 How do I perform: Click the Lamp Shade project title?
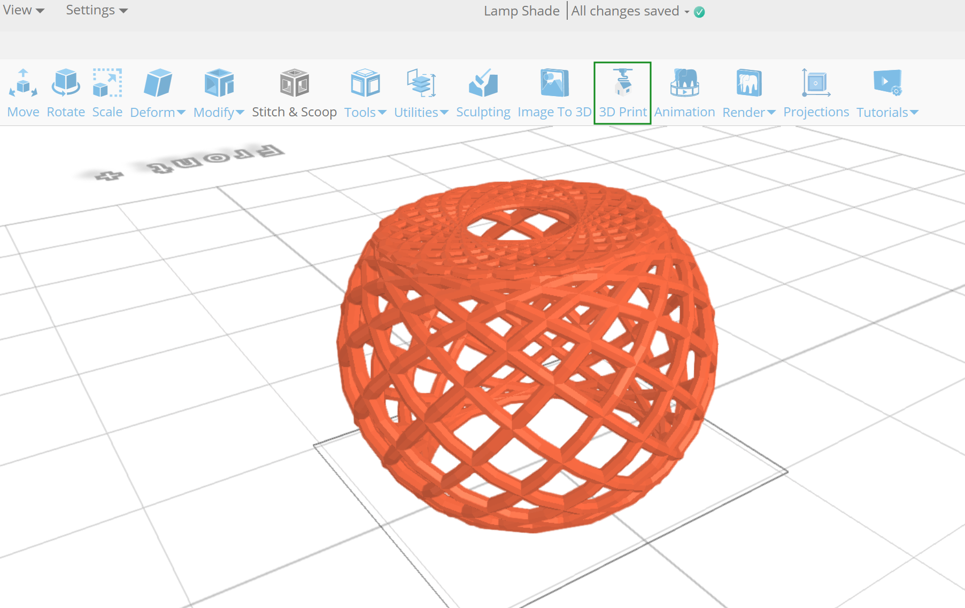coord(521,11)
